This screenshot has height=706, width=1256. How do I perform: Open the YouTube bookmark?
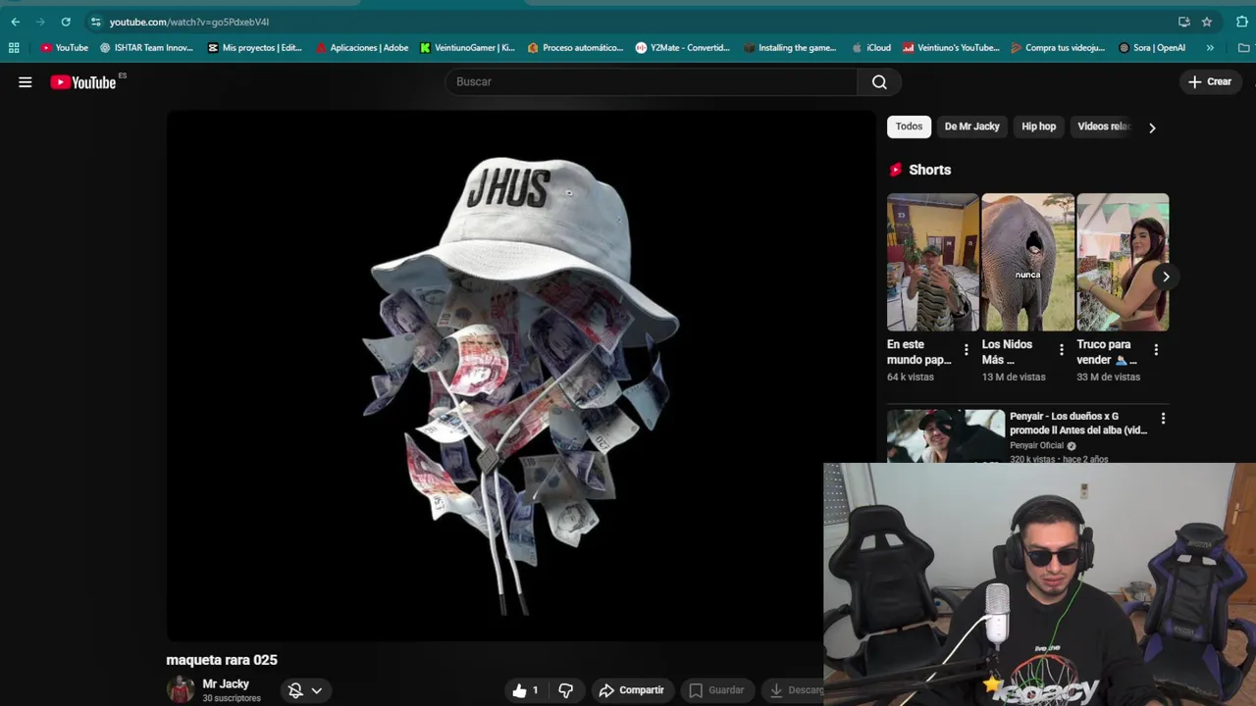coord(64,47)
